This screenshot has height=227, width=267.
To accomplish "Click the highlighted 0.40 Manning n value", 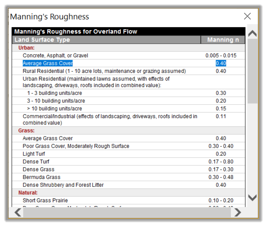I will pos(221,63).
